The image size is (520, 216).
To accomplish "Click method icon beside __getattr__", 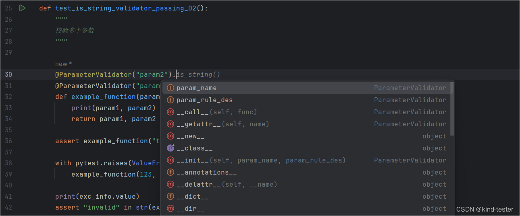I will [171, 124].
